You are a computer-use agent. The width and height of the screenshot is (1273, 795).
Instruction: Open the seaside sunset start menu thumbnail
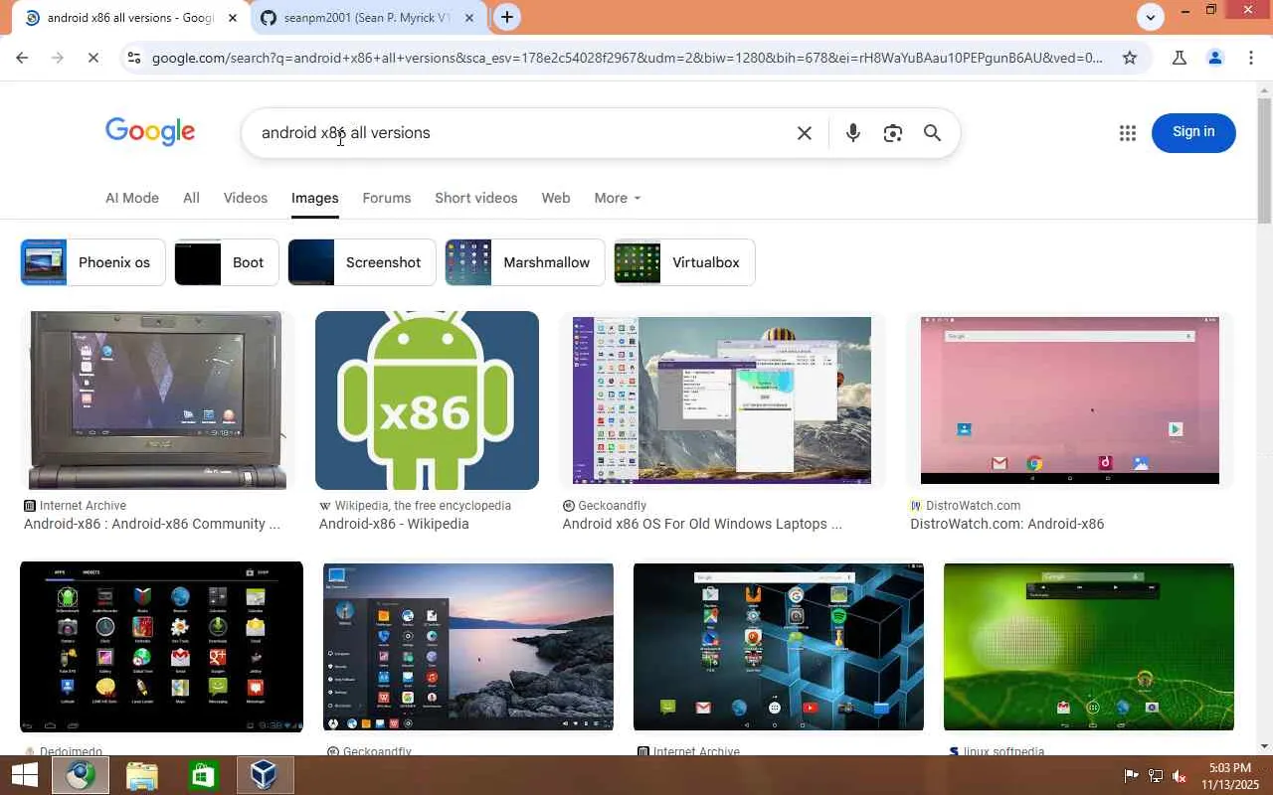468,647
